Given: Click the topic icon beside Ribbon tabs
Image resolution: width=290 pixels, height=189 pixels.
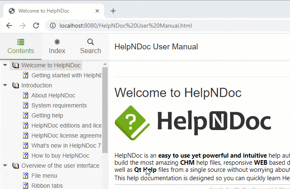Looking at the screenshot, I should [x=26, y=186].
